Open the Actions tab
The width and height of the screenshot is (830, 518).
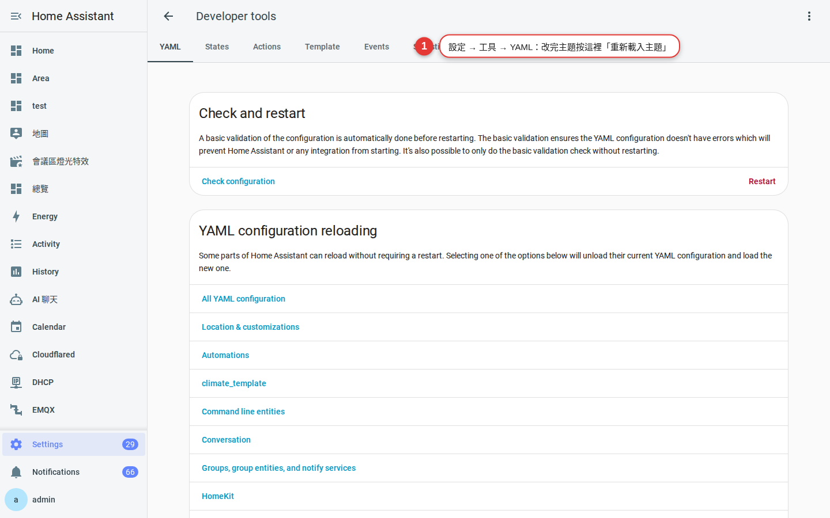267,47
